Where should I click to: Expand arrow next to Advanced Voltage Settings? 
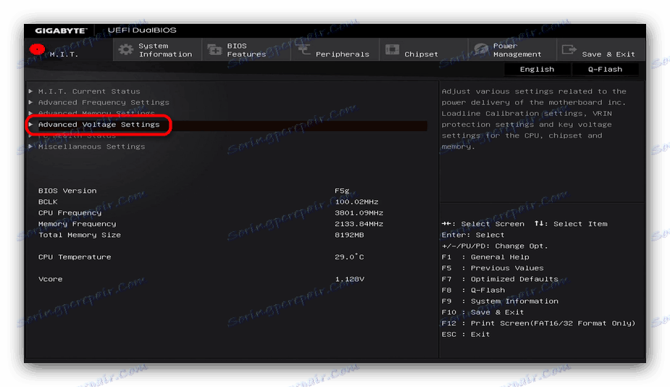[30, 125]
